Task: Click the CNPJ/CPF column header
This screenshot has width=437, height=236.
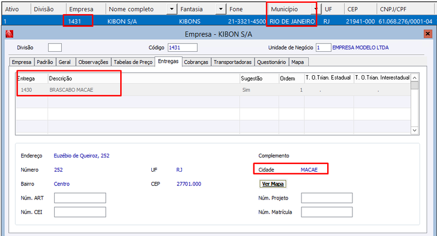Action: click(406, 9)
